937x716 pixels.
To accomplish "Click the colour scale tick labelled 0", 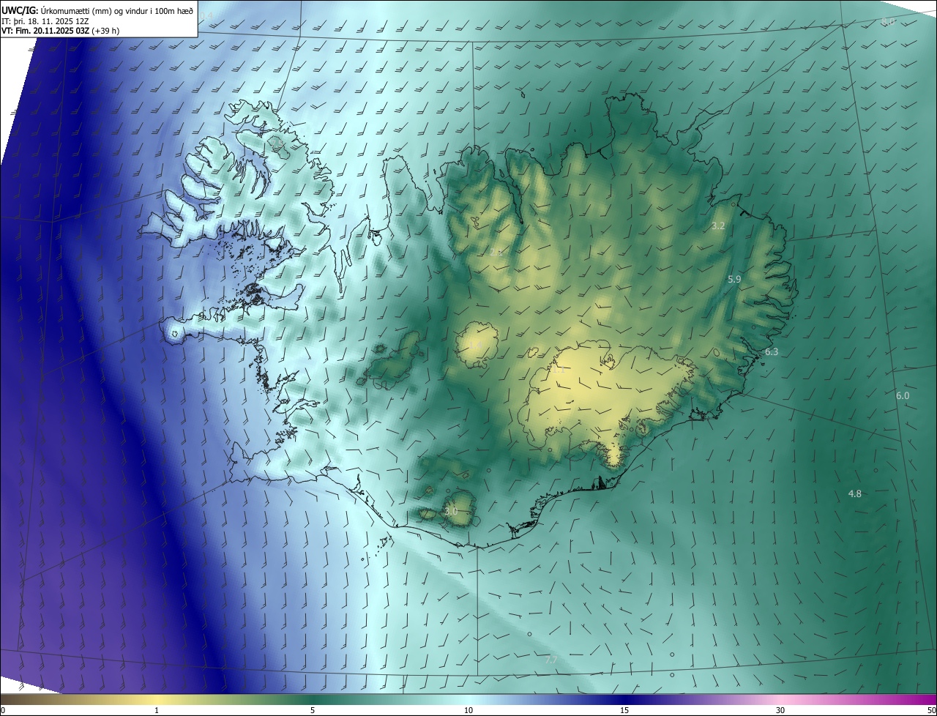I will [2, 711].
